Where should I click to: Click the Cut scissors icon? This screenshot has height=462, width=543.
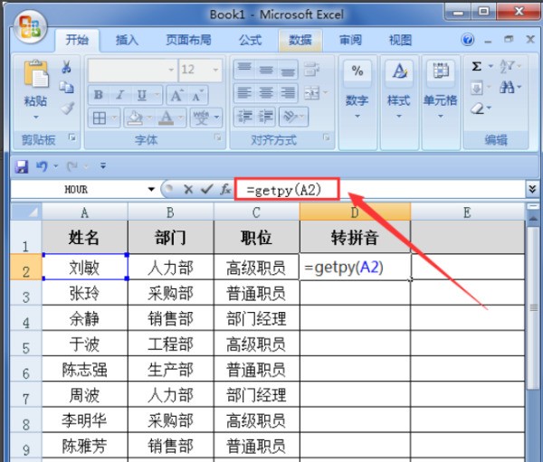[x=66, y=68]
